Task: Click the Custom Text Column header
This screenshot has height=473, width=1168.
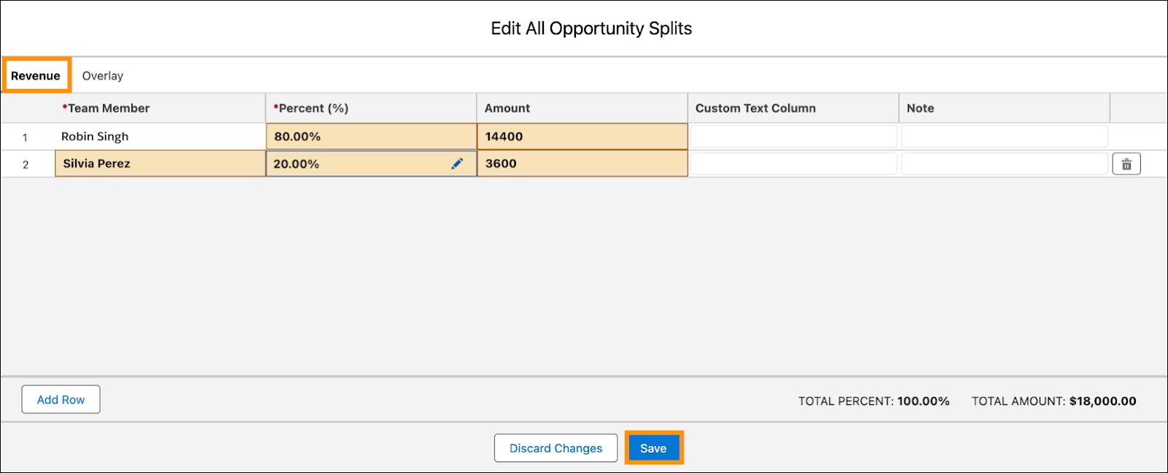Action: tap(794, 108)
